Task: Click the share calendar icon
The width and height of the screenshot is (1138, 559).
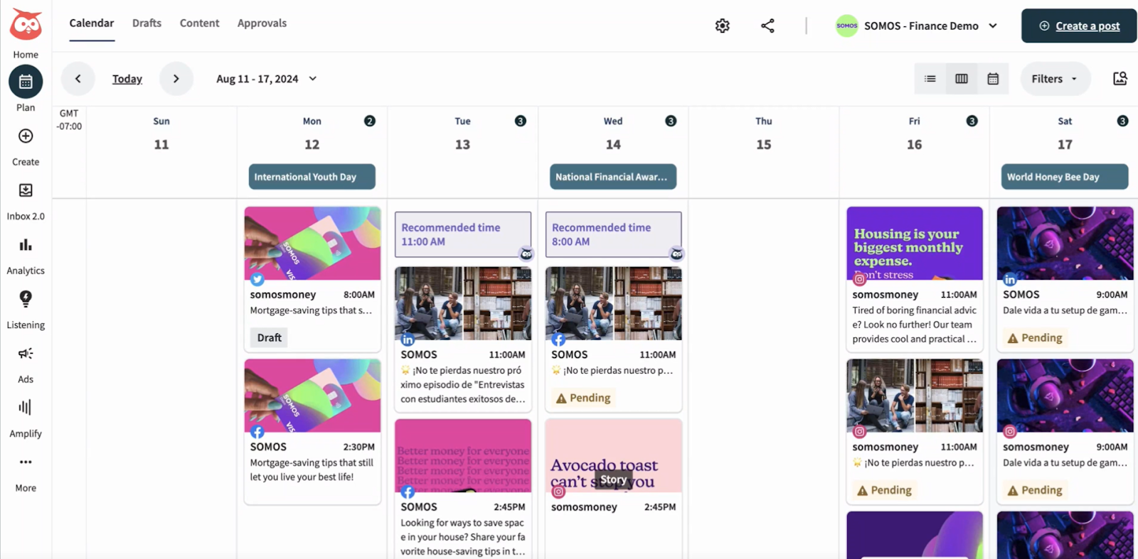Action: (767, 26)
